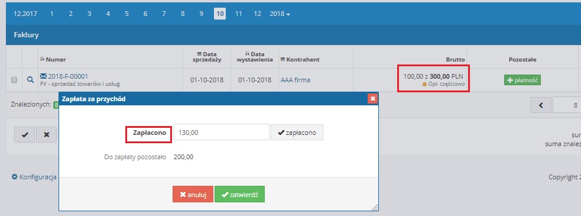
Task: Click the page number field showing 8
Action: click(x=567, y=105)
